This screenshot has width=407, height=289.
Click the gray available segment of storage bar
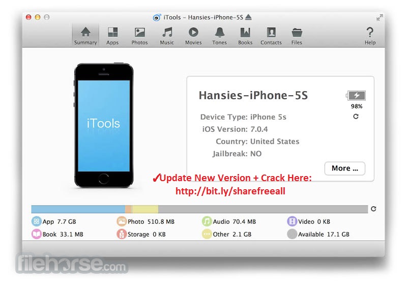click(263, 209)
